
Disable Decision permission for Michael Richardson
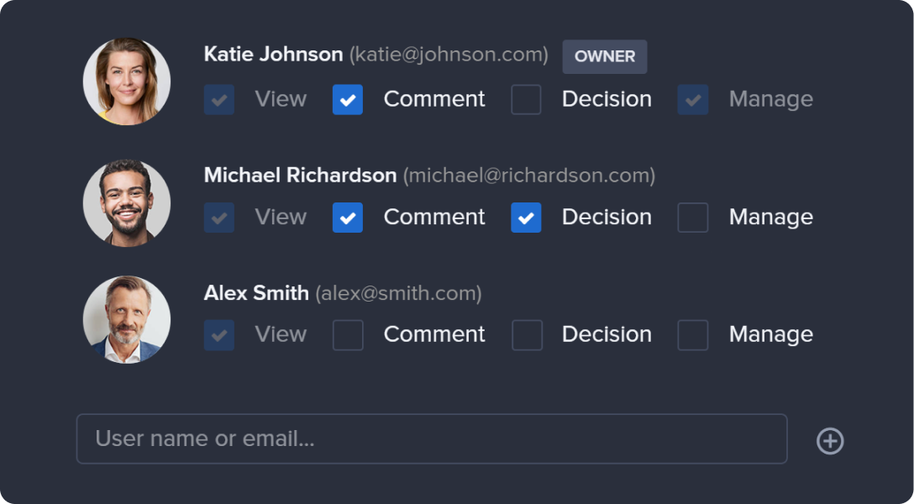click(526, 218)
